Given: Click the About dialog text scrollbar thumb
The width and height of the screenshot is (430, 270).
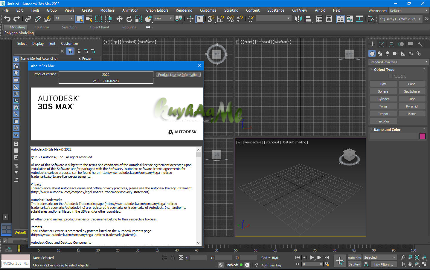Looking at the screenshot, I should (198, 154).
